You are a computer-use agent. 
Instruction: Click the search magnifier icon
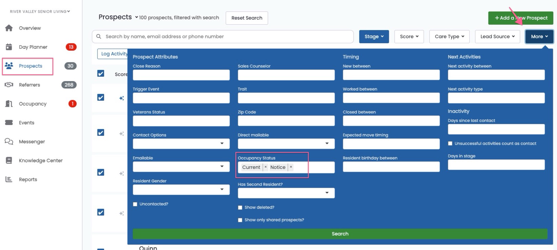point(99,36)
